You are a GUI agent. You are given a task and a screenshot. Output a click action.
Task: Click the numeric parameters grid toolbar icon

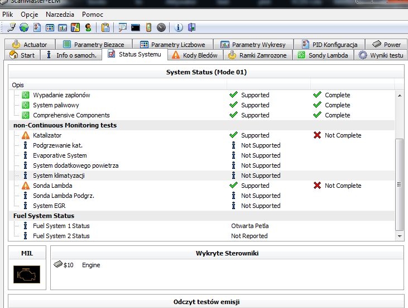50,27
